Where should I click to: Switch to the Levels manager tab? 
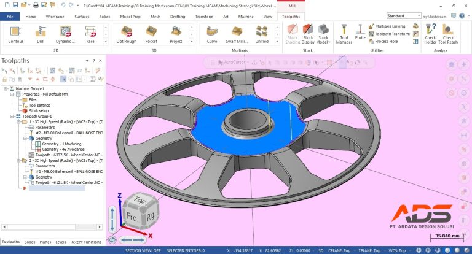(x=60, y=242)
